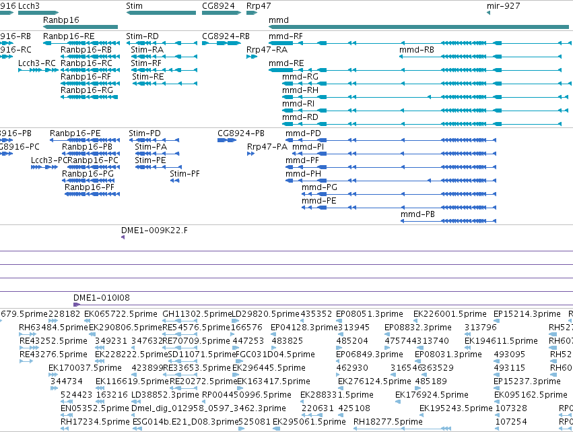
Task: Select transcript CG8924-RB
Action: pyautogui.click(x=226, y=36)
